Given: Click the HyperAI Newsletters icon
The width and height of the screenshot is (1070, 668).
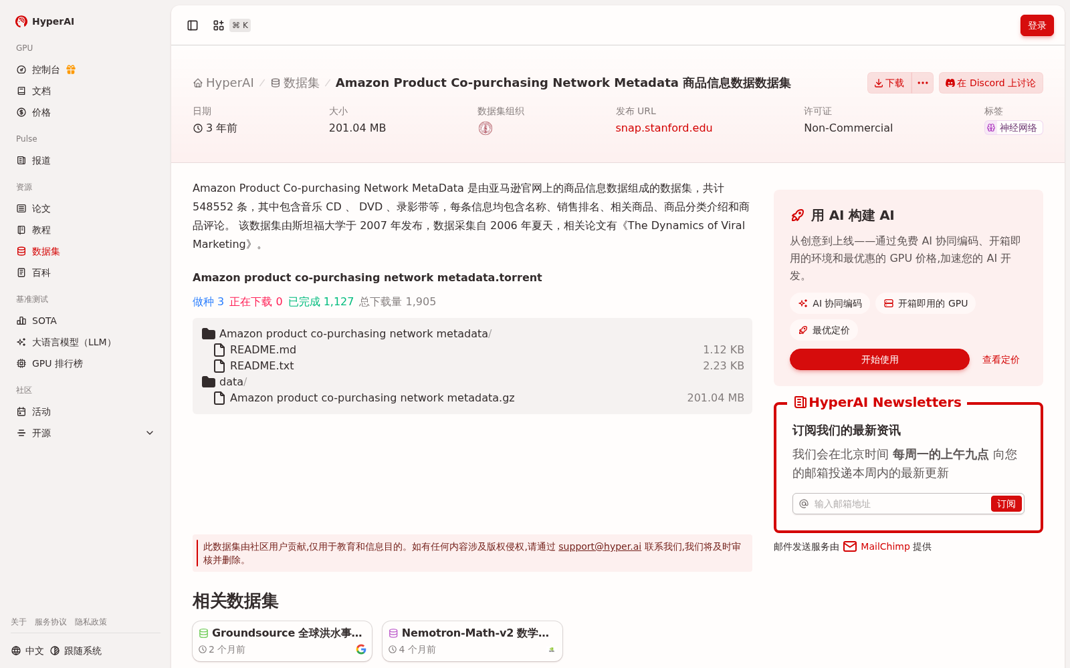Looking at the screenshot, I should (800, 402).
